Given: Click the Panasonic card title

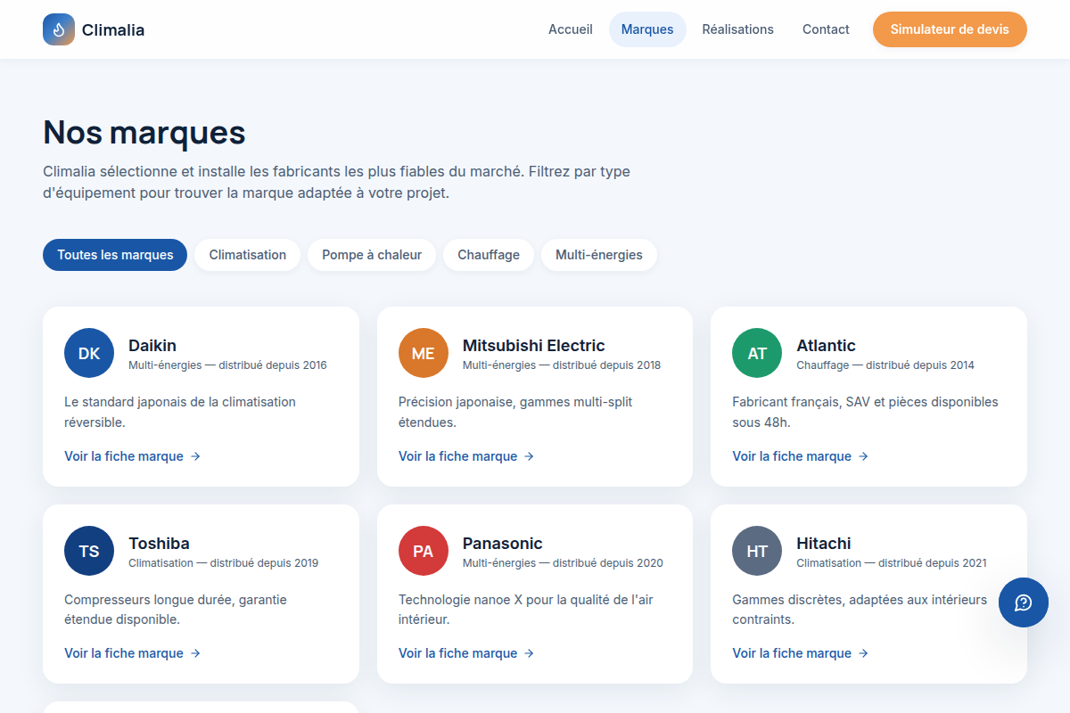Looking at the screenshot, I should tap(503, 544).
